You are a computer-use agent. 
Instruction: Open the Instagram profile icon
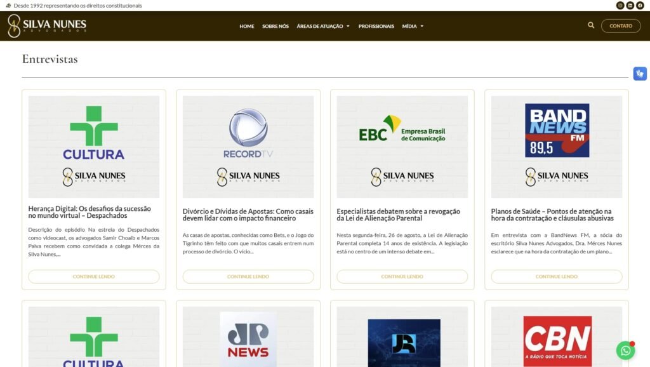620,6
